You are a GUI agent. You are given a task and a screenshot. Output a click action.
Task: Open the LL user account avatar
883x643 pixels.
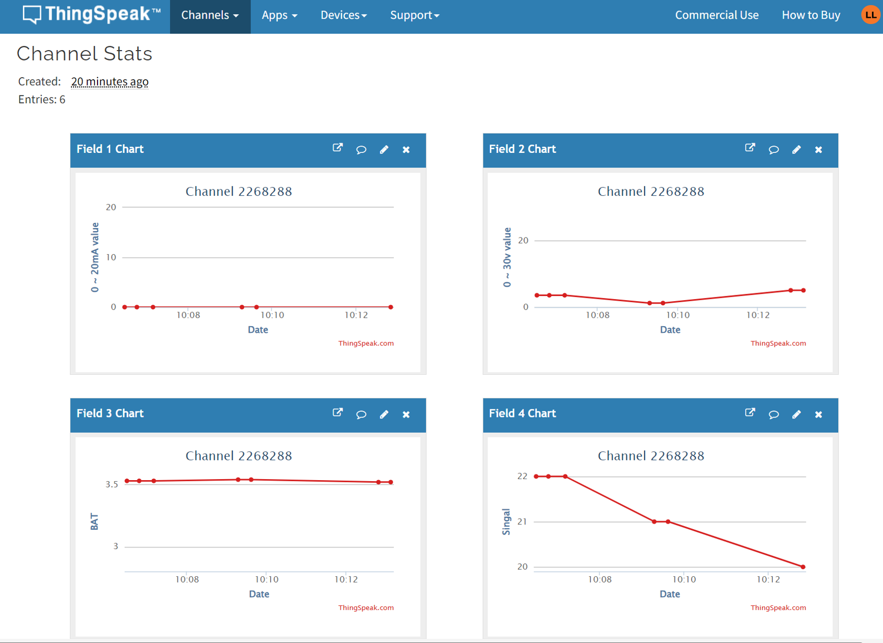click(x=870, y=15)
